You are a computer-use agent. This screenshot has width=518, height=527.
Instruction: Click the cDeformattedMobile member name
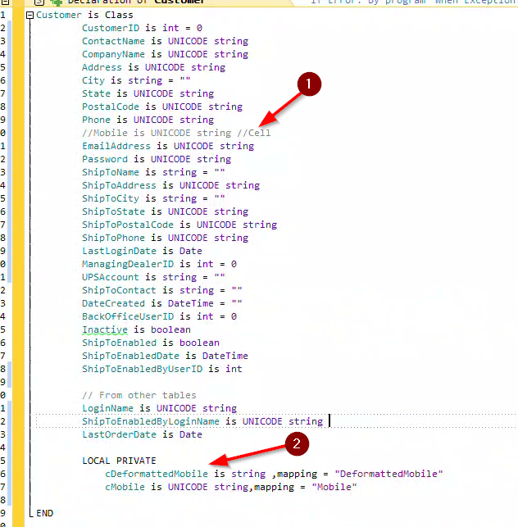pyautogui.click(x=157, y=474)
